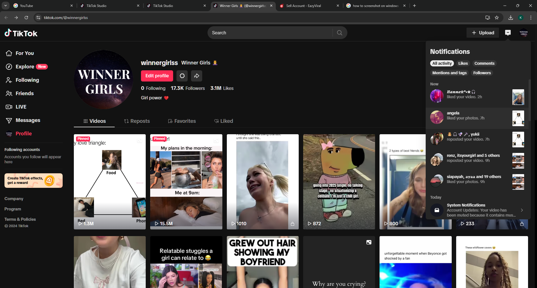Image resolution: width=537 pixels, height=288 pixels.
Task: Share the winnergirlss profile
Action: (197, 76)
